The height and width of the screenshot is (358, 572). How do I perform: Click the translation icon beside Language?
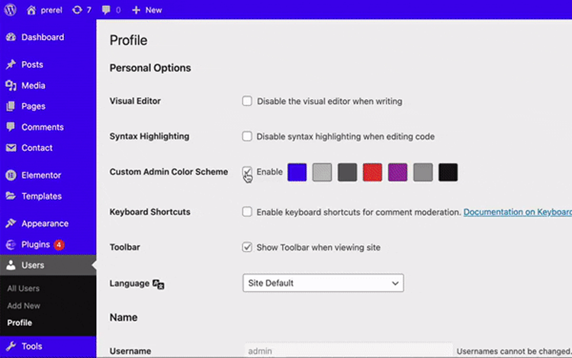pyautogui.click(x=159, y=284)
